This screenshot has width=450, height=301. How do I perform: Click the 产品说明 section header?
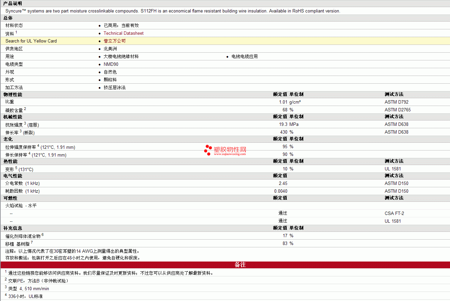pyautogui.click(x=13, y=3)
